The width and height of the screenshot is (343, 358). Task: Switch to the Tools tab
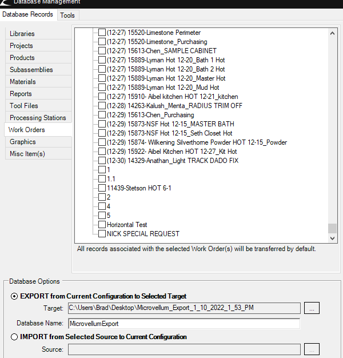point(67,15)
